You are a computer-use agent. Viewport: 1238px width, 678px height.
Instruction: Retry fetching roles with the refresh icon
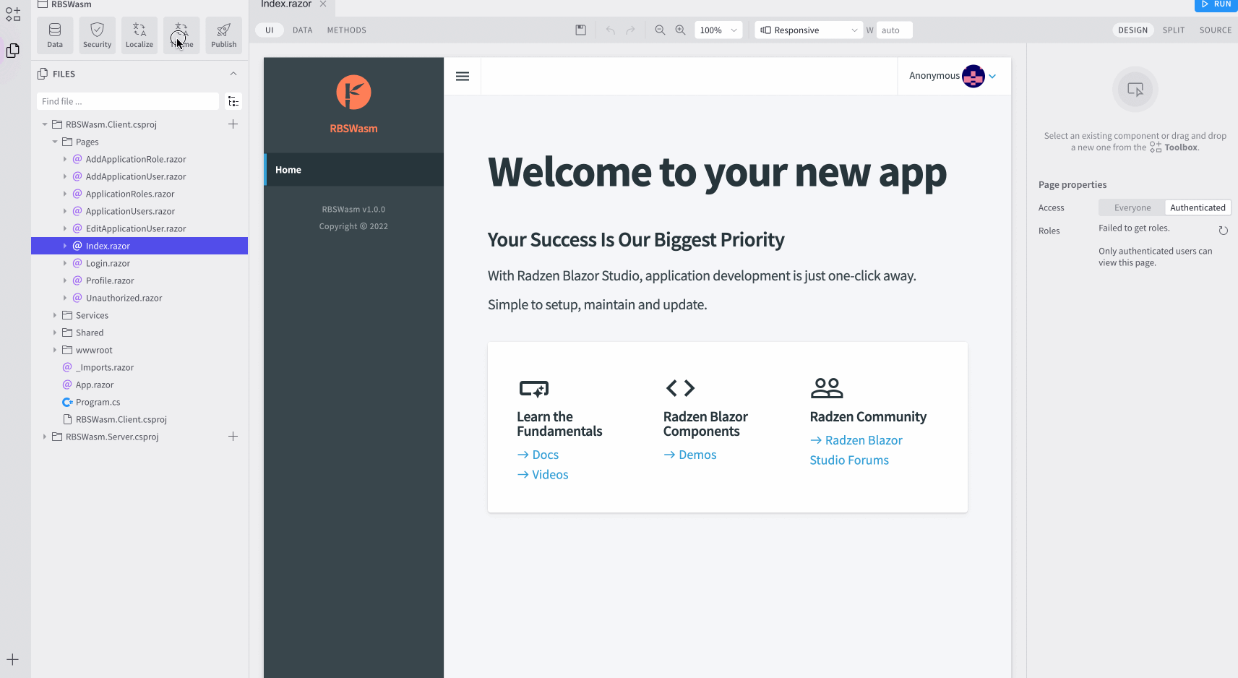coord(1224,230)
